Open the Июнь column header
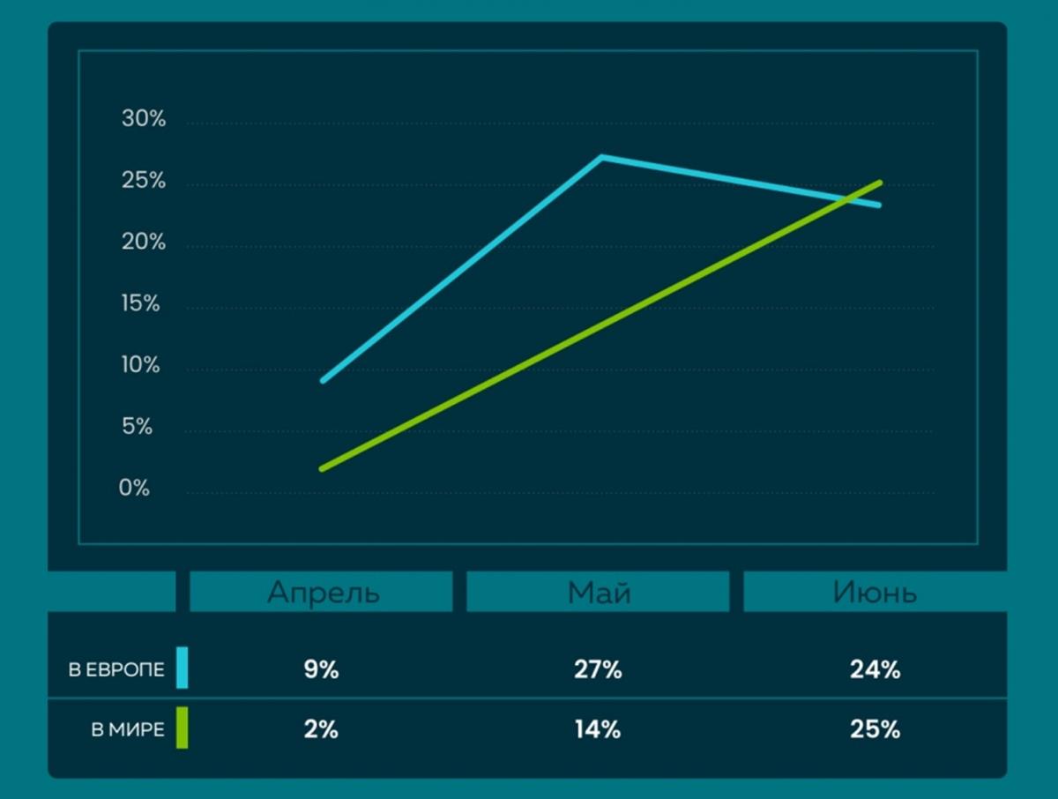 pyautogui.click(x=875, y=592)
